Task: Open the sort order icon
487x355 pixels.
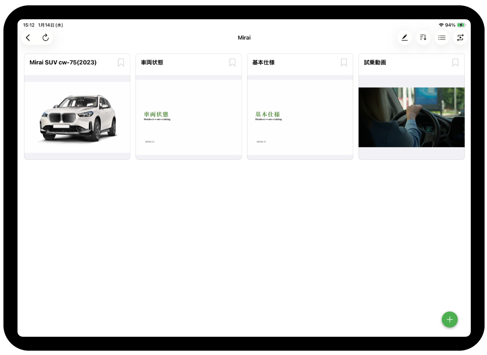Action: click(423, 38)
